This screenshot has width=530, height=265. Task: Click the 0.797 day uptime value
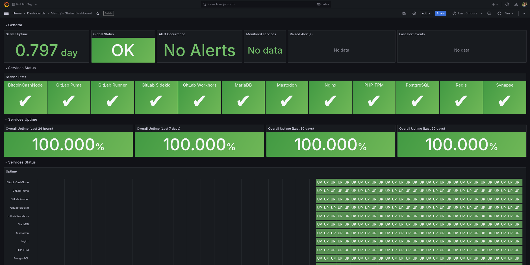point(47,50)
